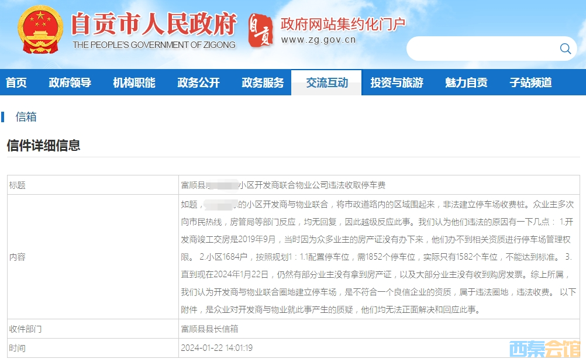
Task: Select 政务公开 from the navigation bar
Action: (198, 82)
